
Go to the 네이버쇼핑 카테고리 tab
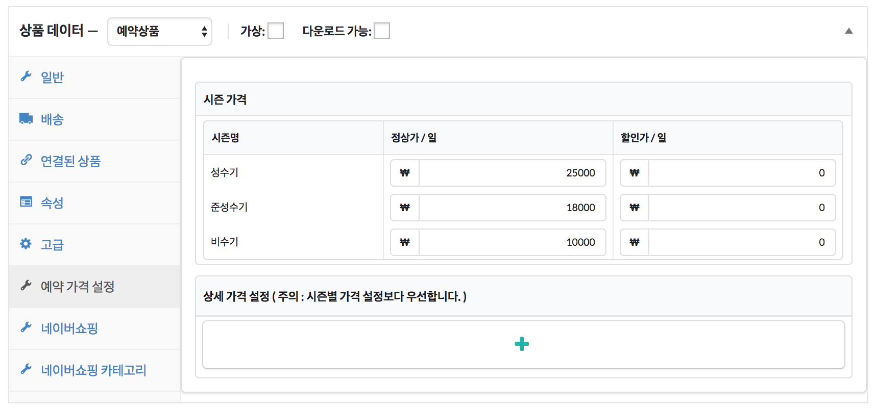pos(94,370)
